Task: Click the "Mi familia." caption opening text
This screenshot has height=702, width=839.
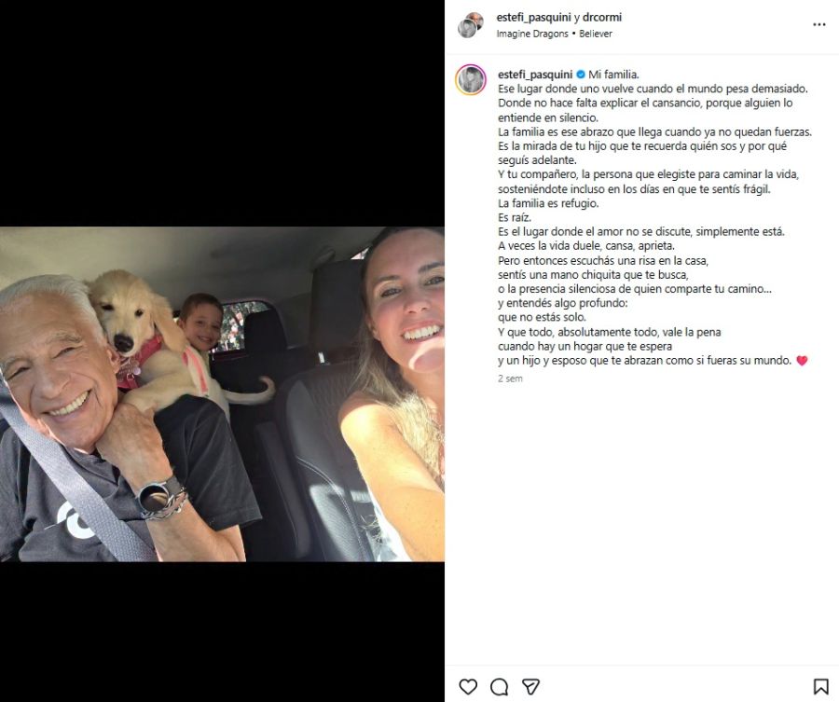Action: [x=613, y=75]
